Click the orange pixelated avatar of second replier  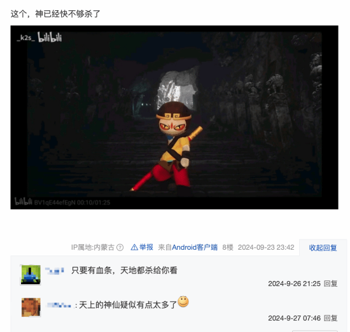(31, 307)
